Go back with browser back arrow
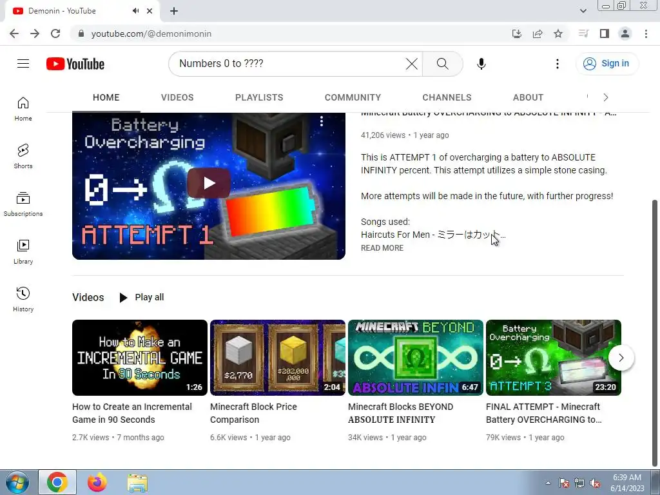Screen dimensions: 660x495 (x=14, y=34)
